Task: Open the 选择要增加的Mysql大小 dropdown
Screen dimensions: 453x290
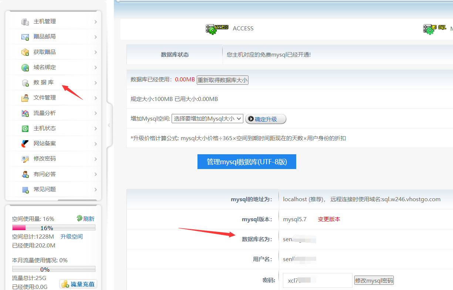Action: pyautogui.click(x=207, y=119)
